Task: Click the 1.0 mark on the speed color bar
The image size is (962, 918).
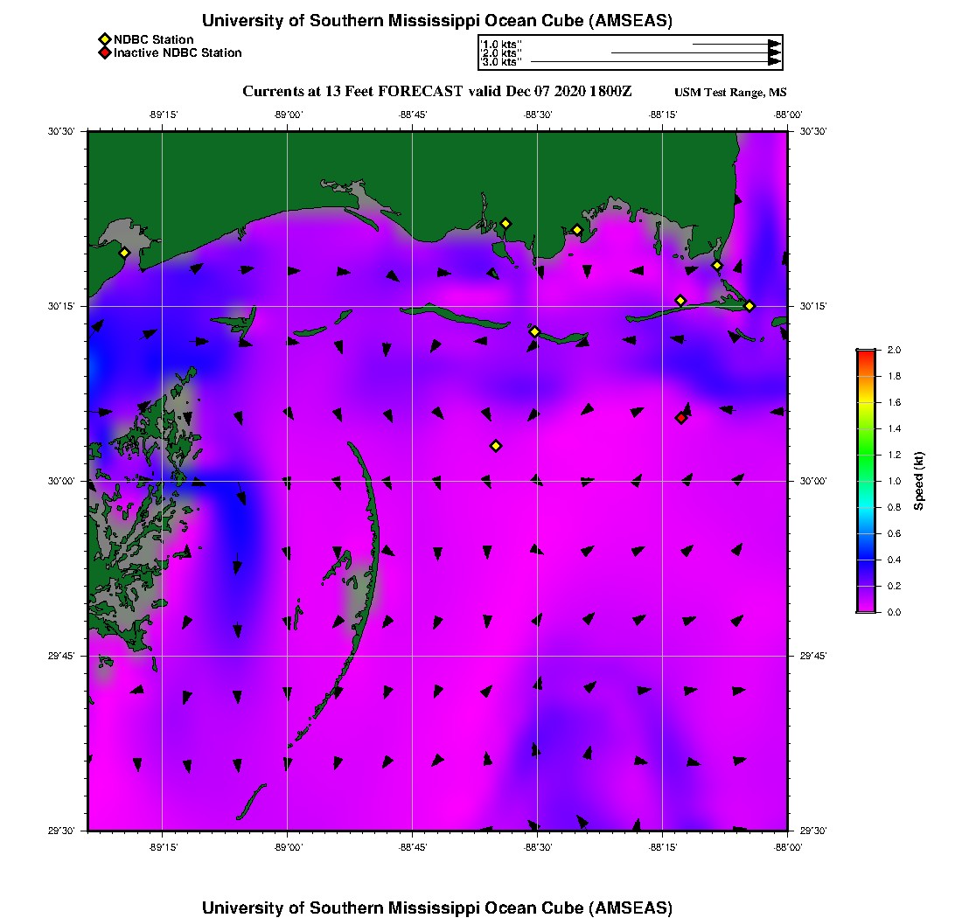Action: [x=866, y=481]
